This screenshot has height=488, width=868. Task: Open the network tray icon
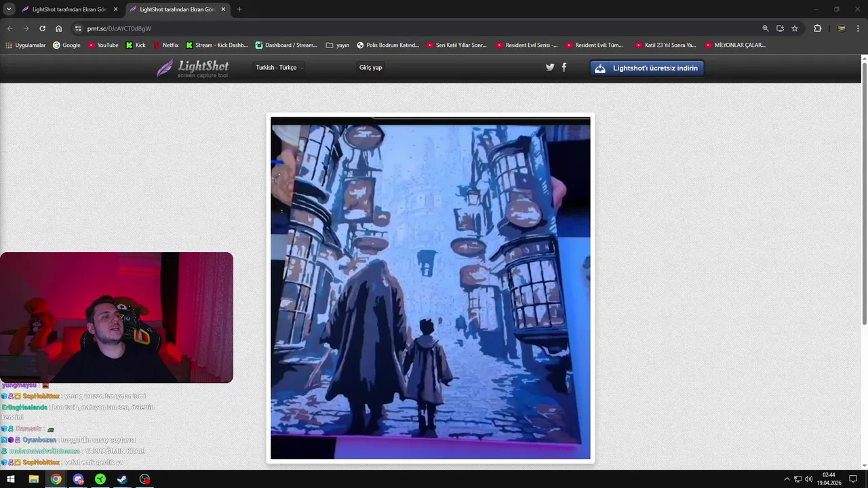click(797, 479)
